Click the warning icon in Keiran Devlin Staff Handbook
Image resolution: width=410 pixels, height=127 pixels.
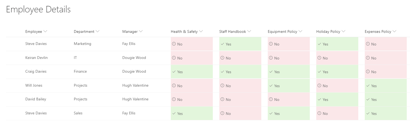pyautogui.click(x=222, y=58)
